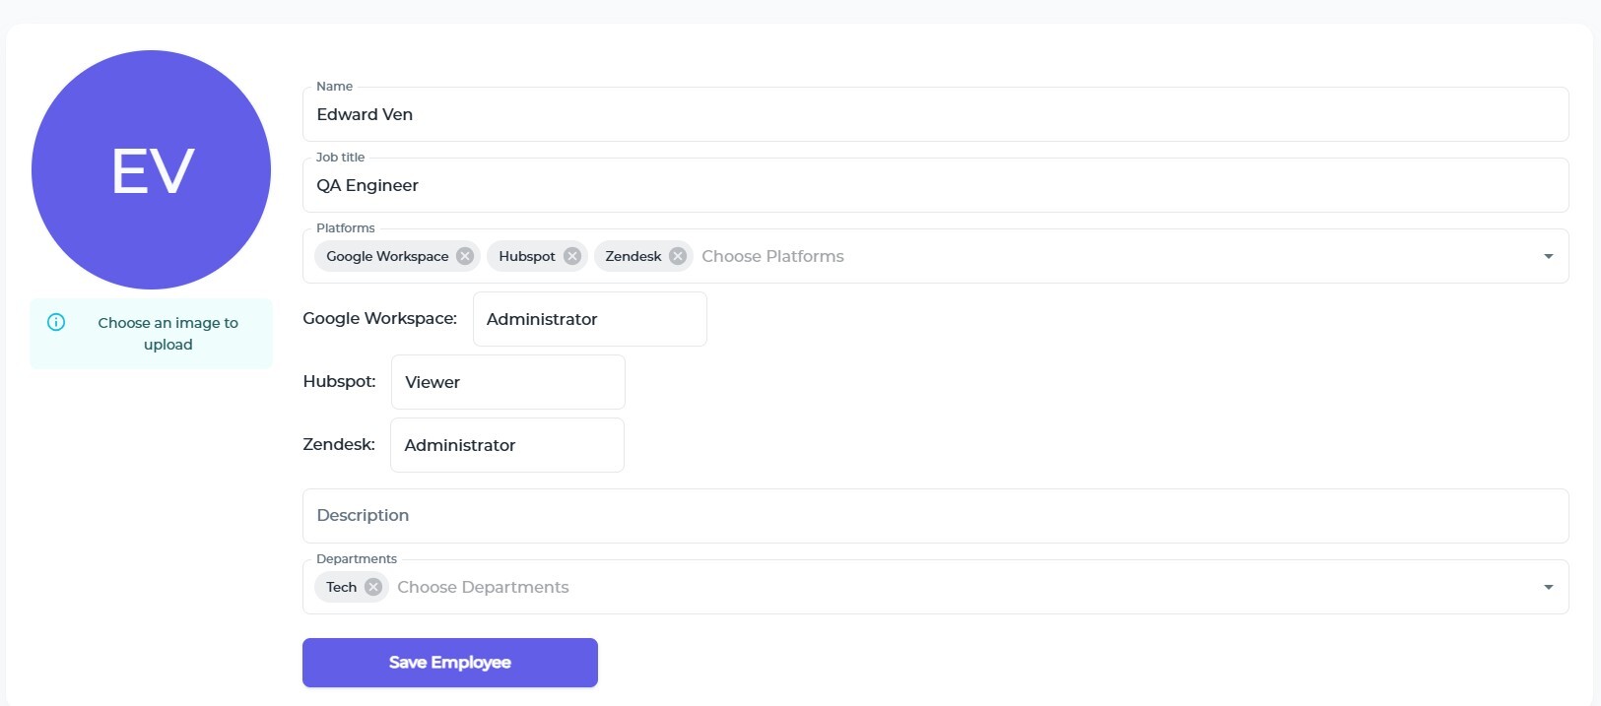
Task: Remove the Hubspot platform chip
Action: (572, 256)
